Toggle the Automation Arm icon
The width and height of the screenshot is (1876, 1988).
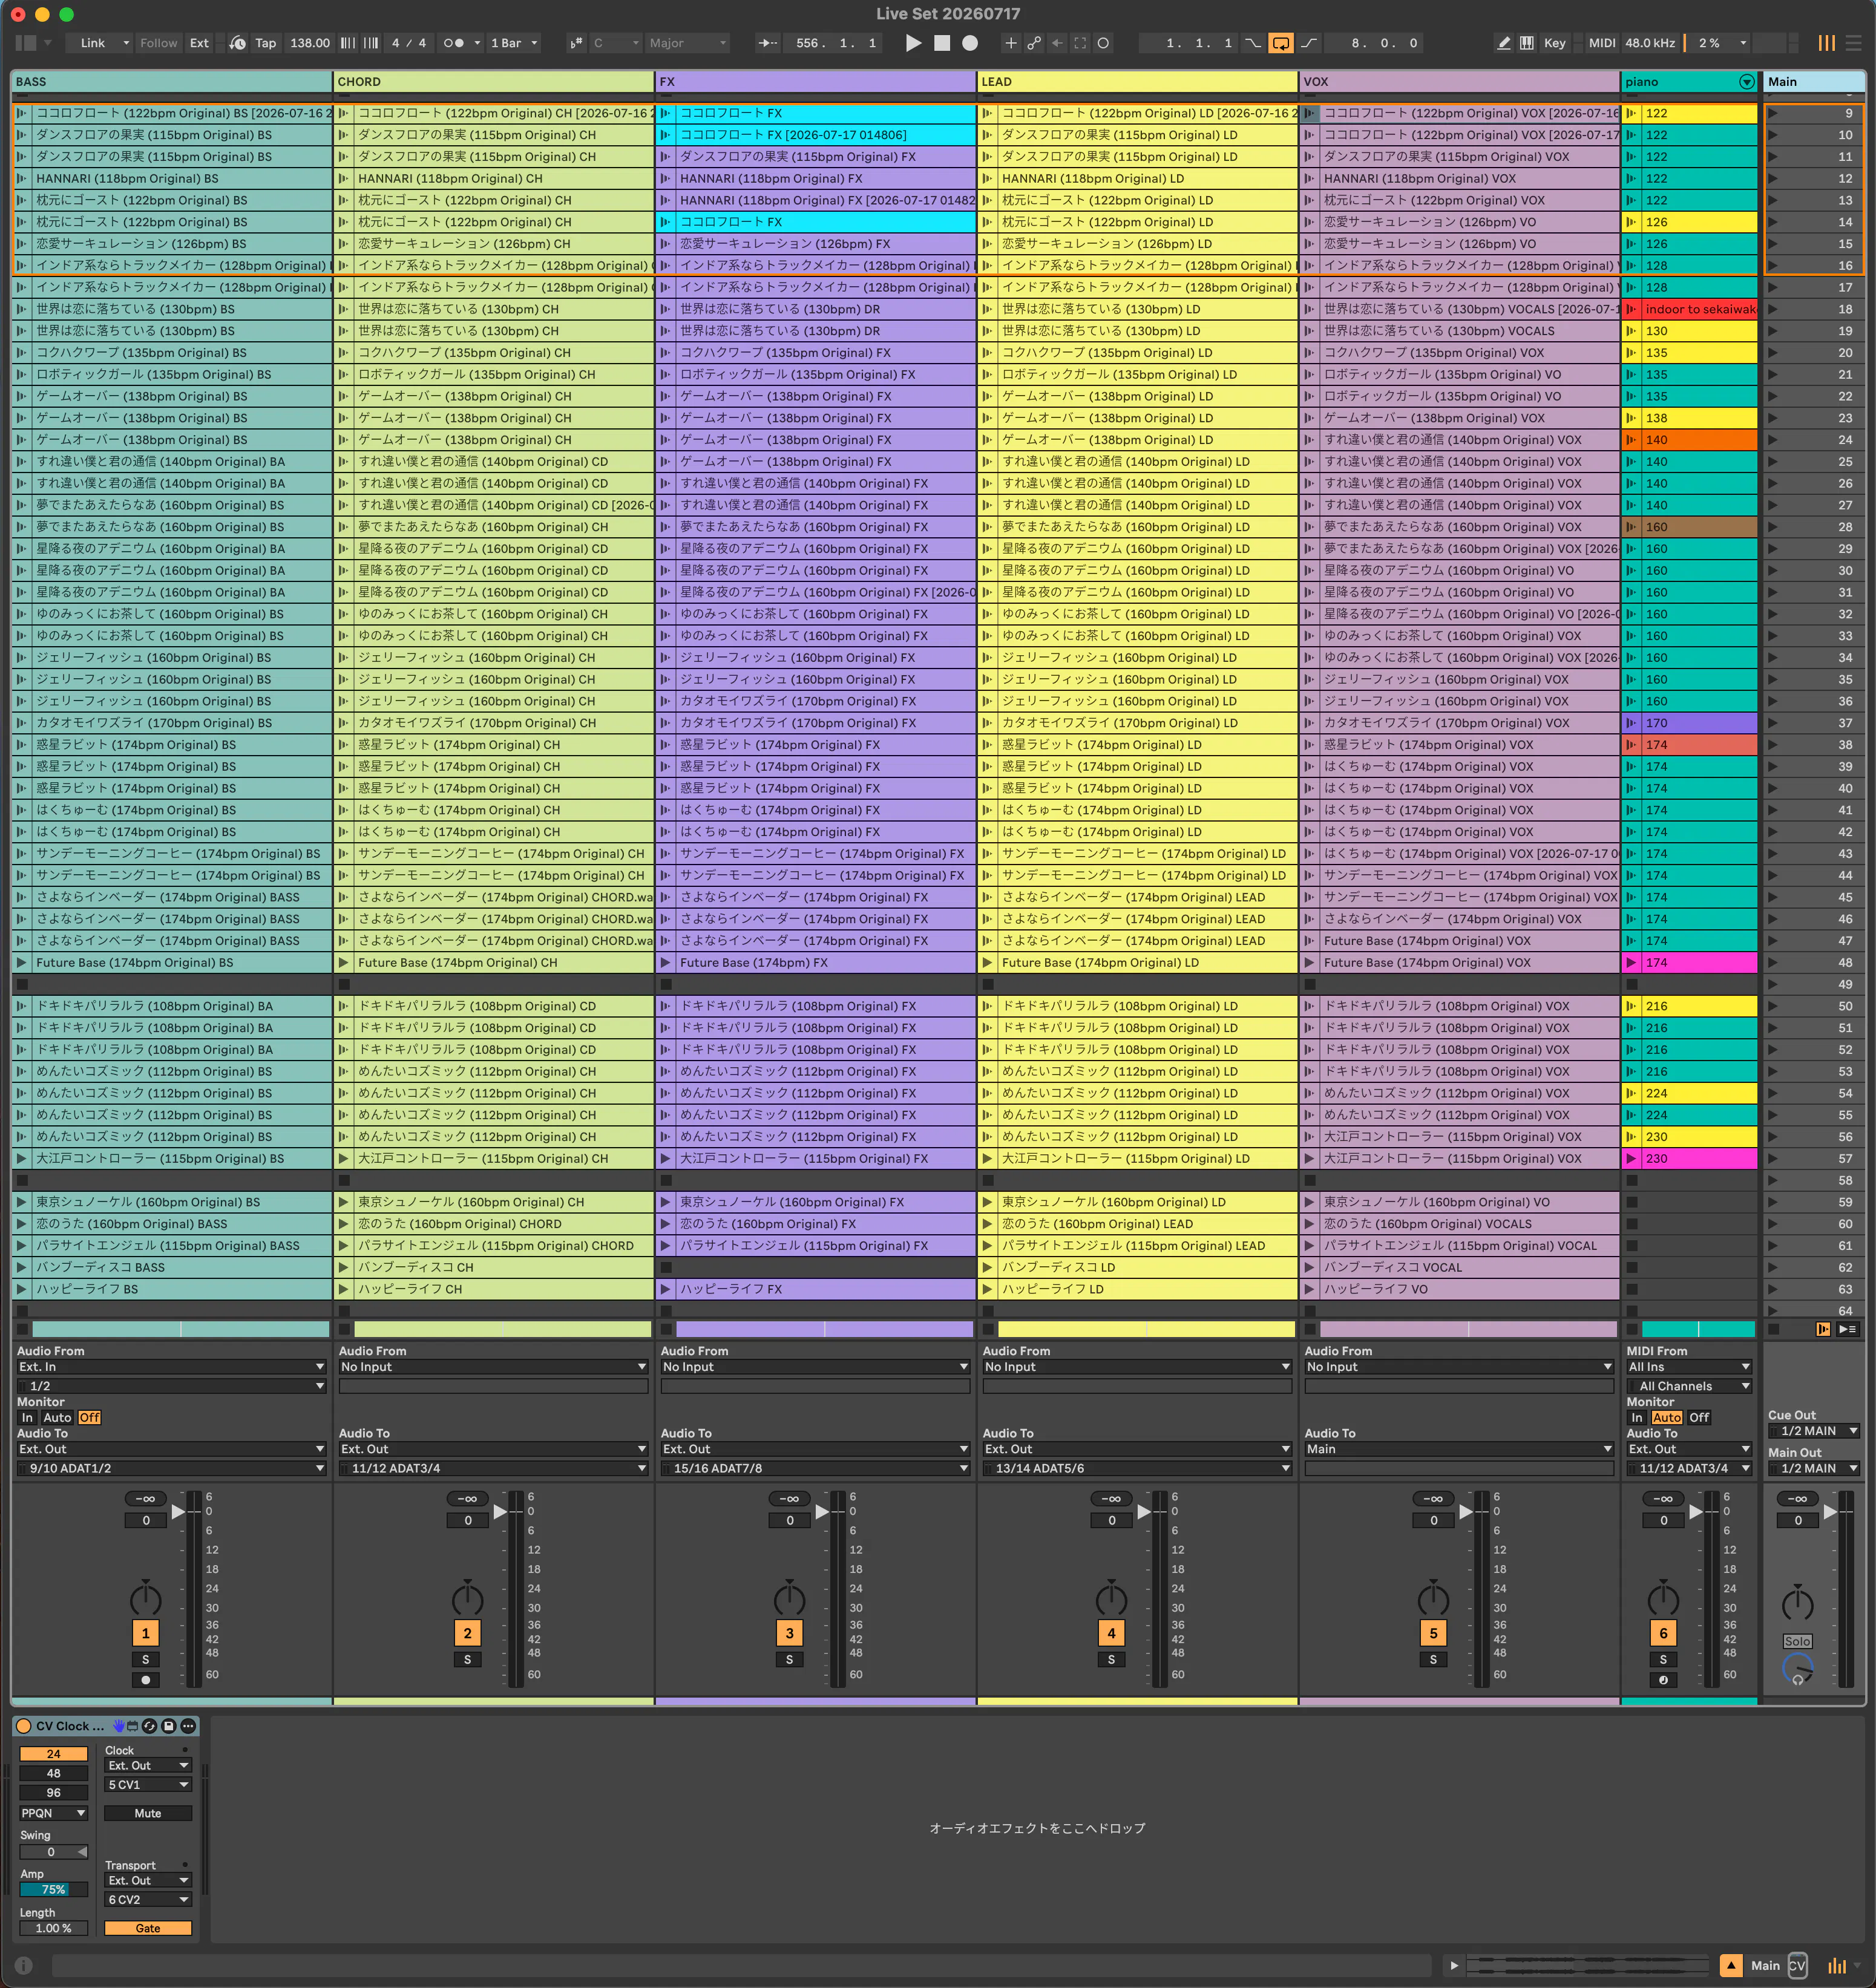tap(1034, 43)
